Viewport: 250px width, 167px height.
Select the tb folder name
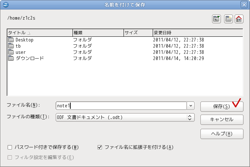pos(18,46)
